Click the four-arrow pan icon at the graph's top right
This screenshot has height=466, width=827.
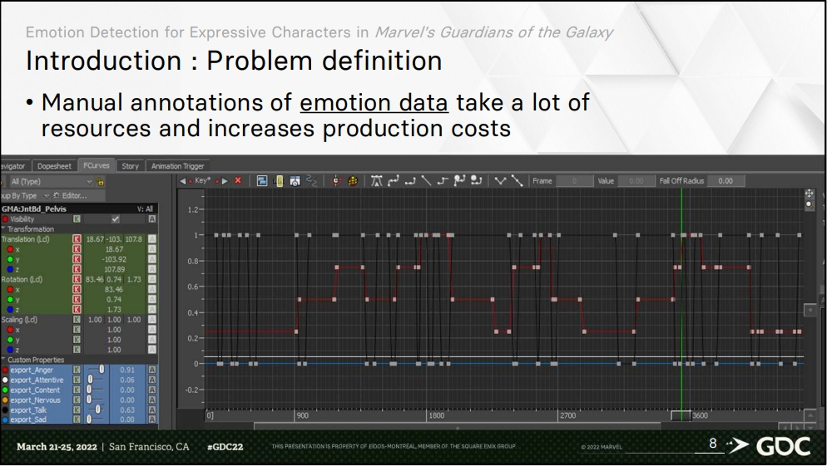pos(809,194)
